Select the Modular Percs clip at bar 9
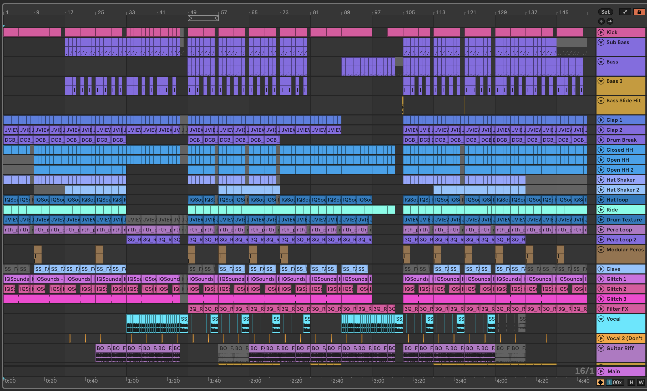This screenshot has width=647, height=391. pyautogui.click(x=38, y=254)
